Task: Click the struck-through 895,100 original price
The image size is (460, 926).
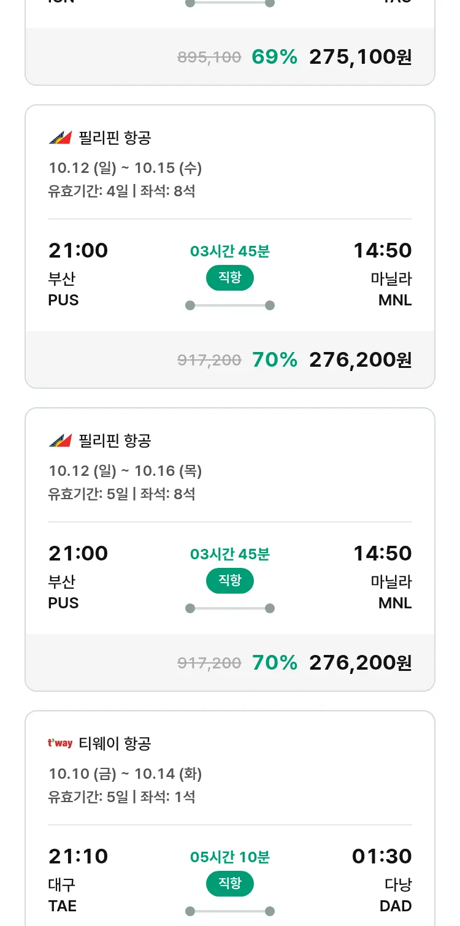Action: coord(209,58)
